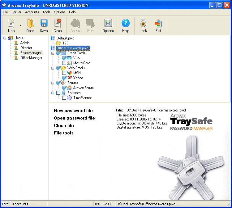Collapse the Forums node

coord(53,83)
